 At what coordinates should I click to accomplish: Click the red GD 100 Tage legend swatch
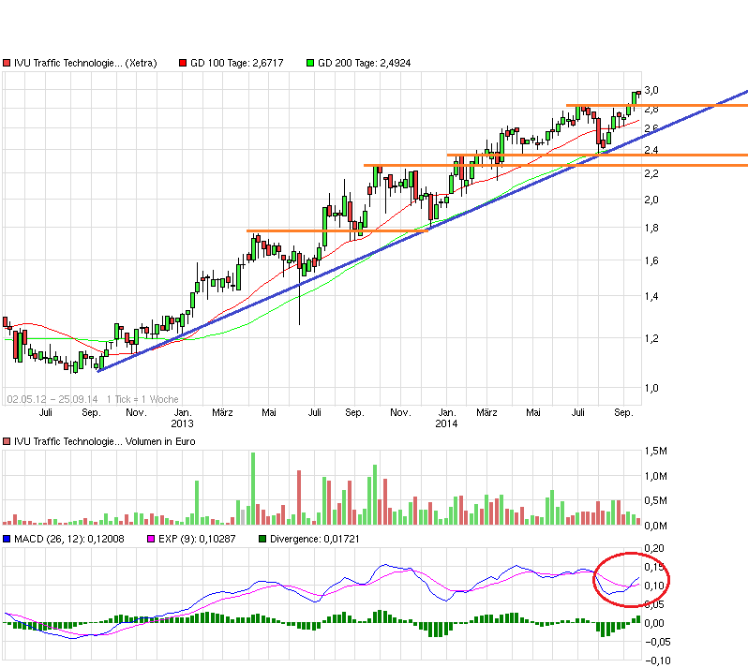pyautogui.click(x=183, y=63)
